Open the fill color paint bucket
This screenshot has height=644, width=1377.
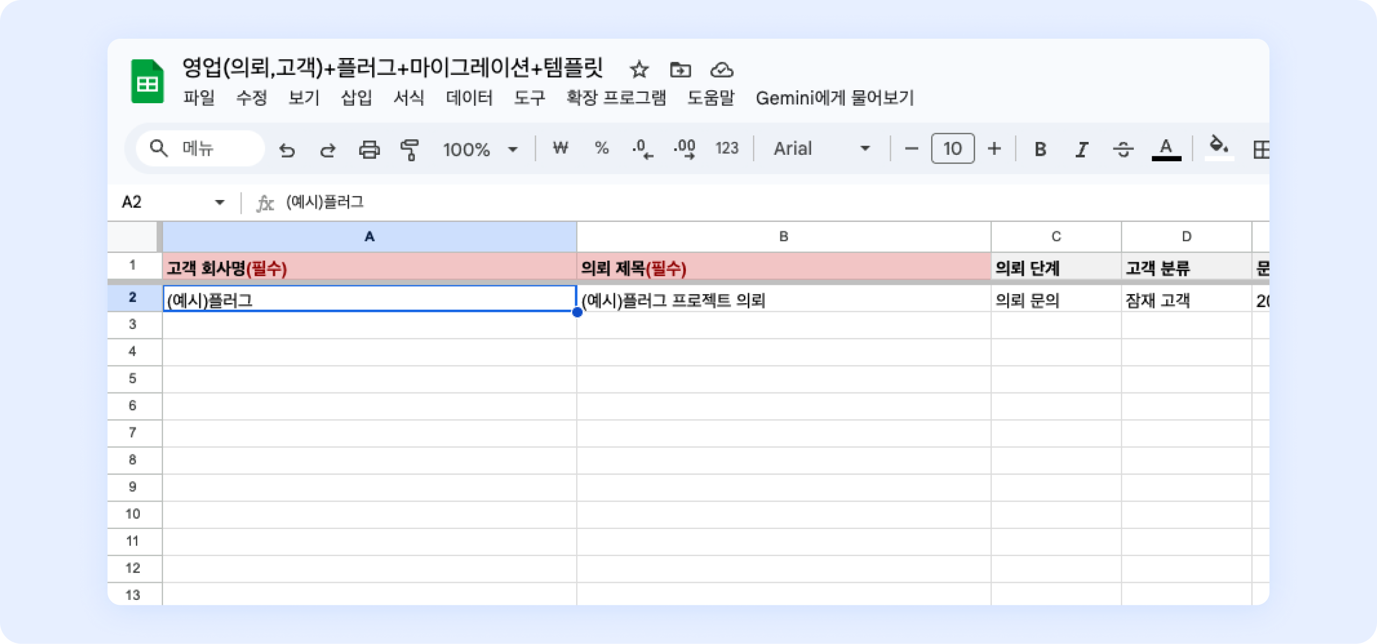tap(1218, 147)
